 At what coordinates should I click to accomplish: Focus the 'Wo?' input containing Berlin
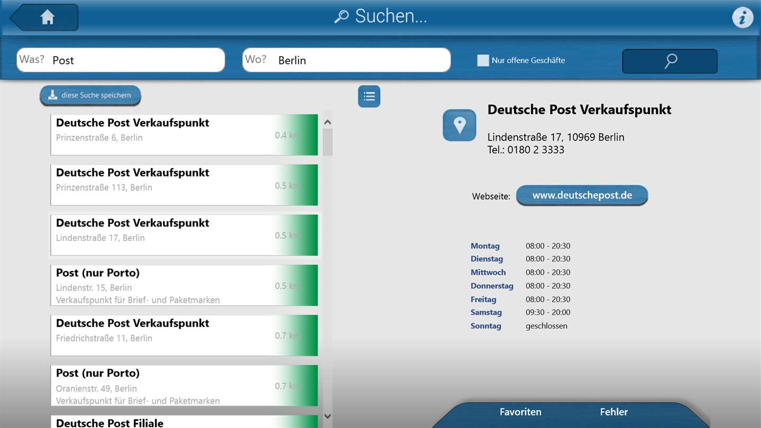click(346, 60)
